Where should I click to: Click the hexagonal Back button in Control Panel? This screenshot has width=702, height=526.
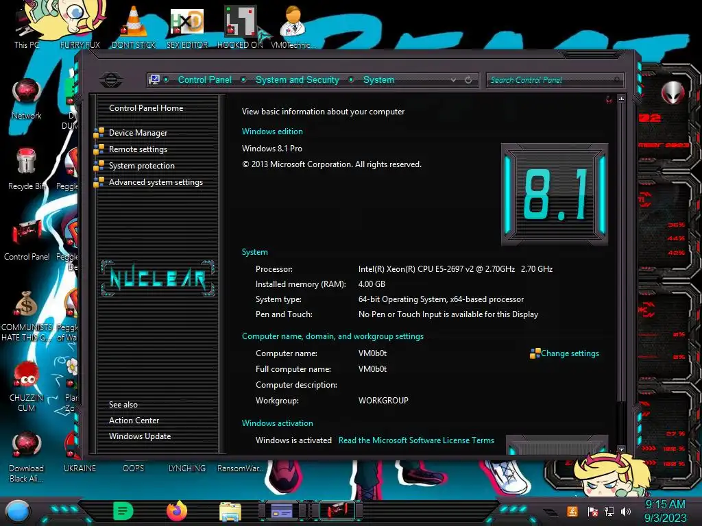(111, 80)
